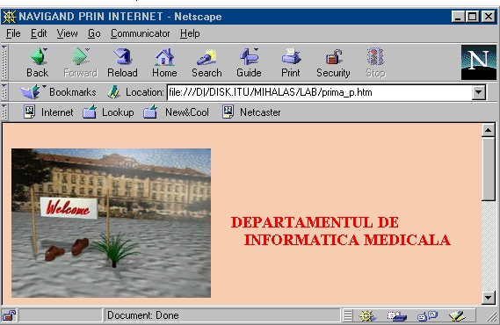This screenshot has width=500, height=325.
Task: Open the New&Cool folder
Action: click(176, 112)
